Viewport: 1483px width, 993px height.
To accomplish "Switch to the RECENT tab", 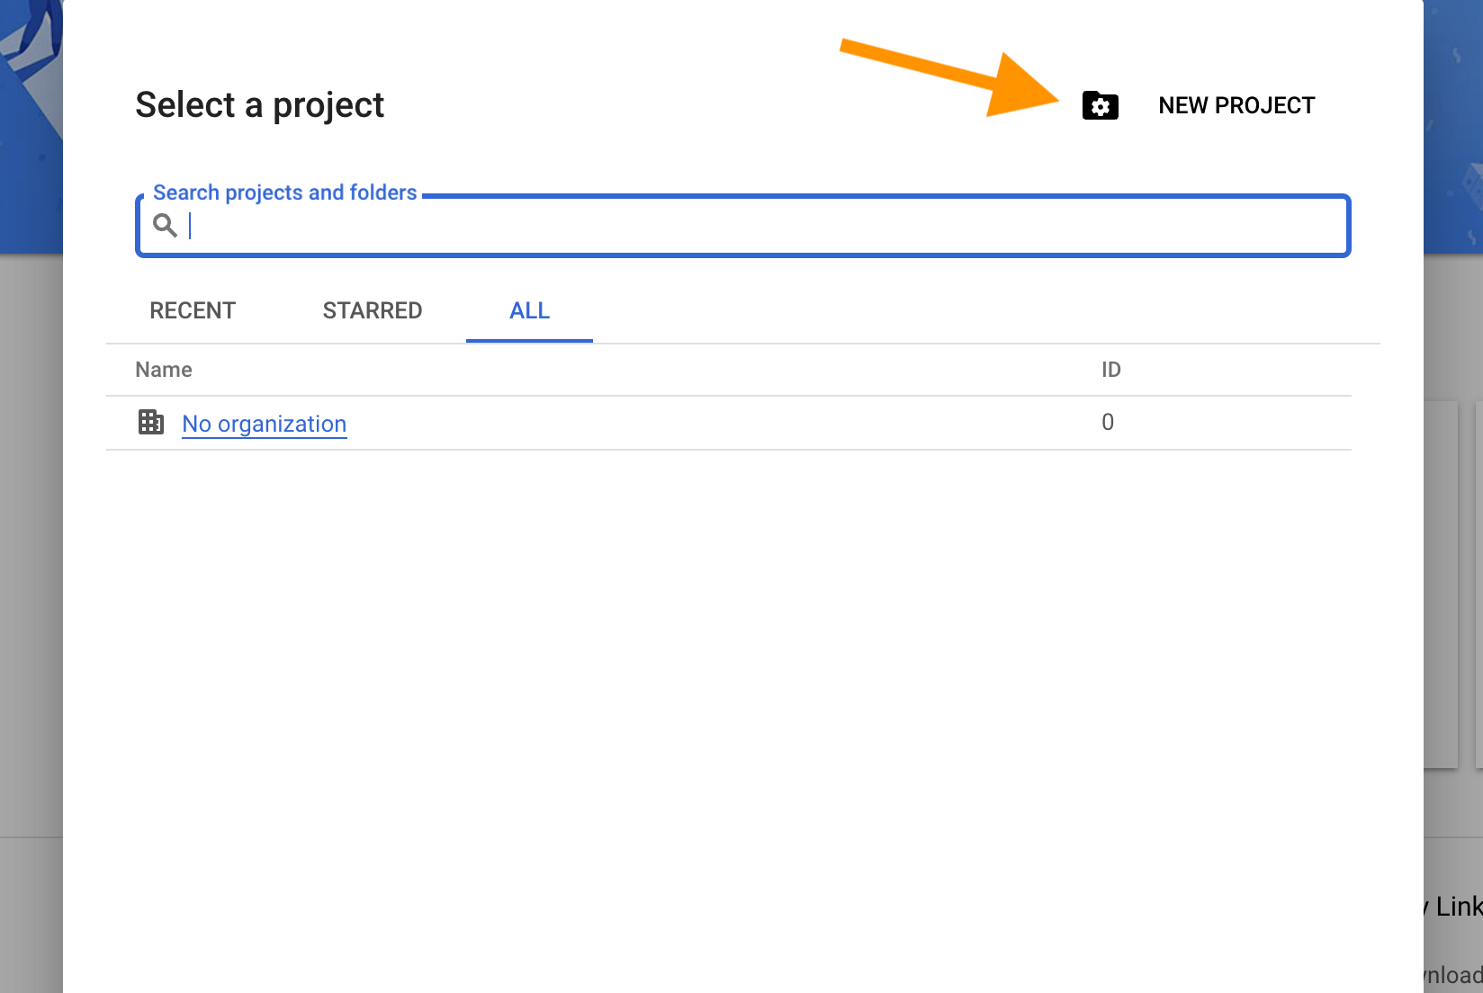I will [192, 310].
